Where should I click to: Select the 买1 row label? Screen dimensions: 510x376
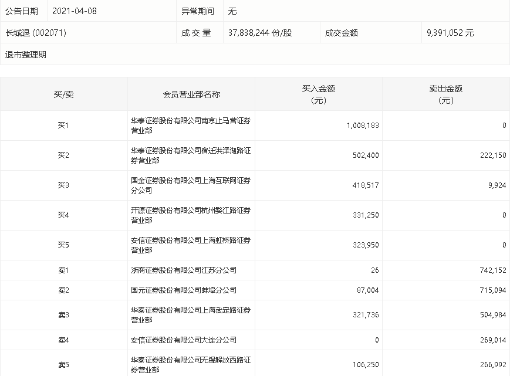[63, 125]
